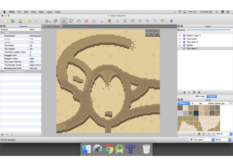Click the New map toolbar icon
This screenshot has height=166, width=233.
coord(5,21)
